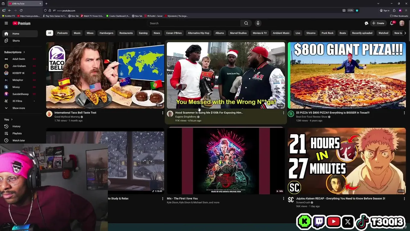The image size is (410, 231).
Task: Open a new browser tab
Action: pyautogui.click(x=46, y=4)
